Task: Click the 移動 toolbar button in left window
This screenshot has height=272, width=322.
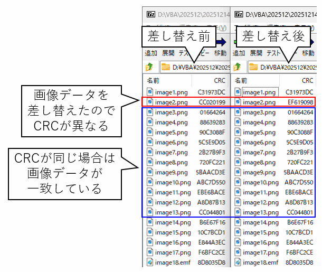Action: (x=220, y=53)
